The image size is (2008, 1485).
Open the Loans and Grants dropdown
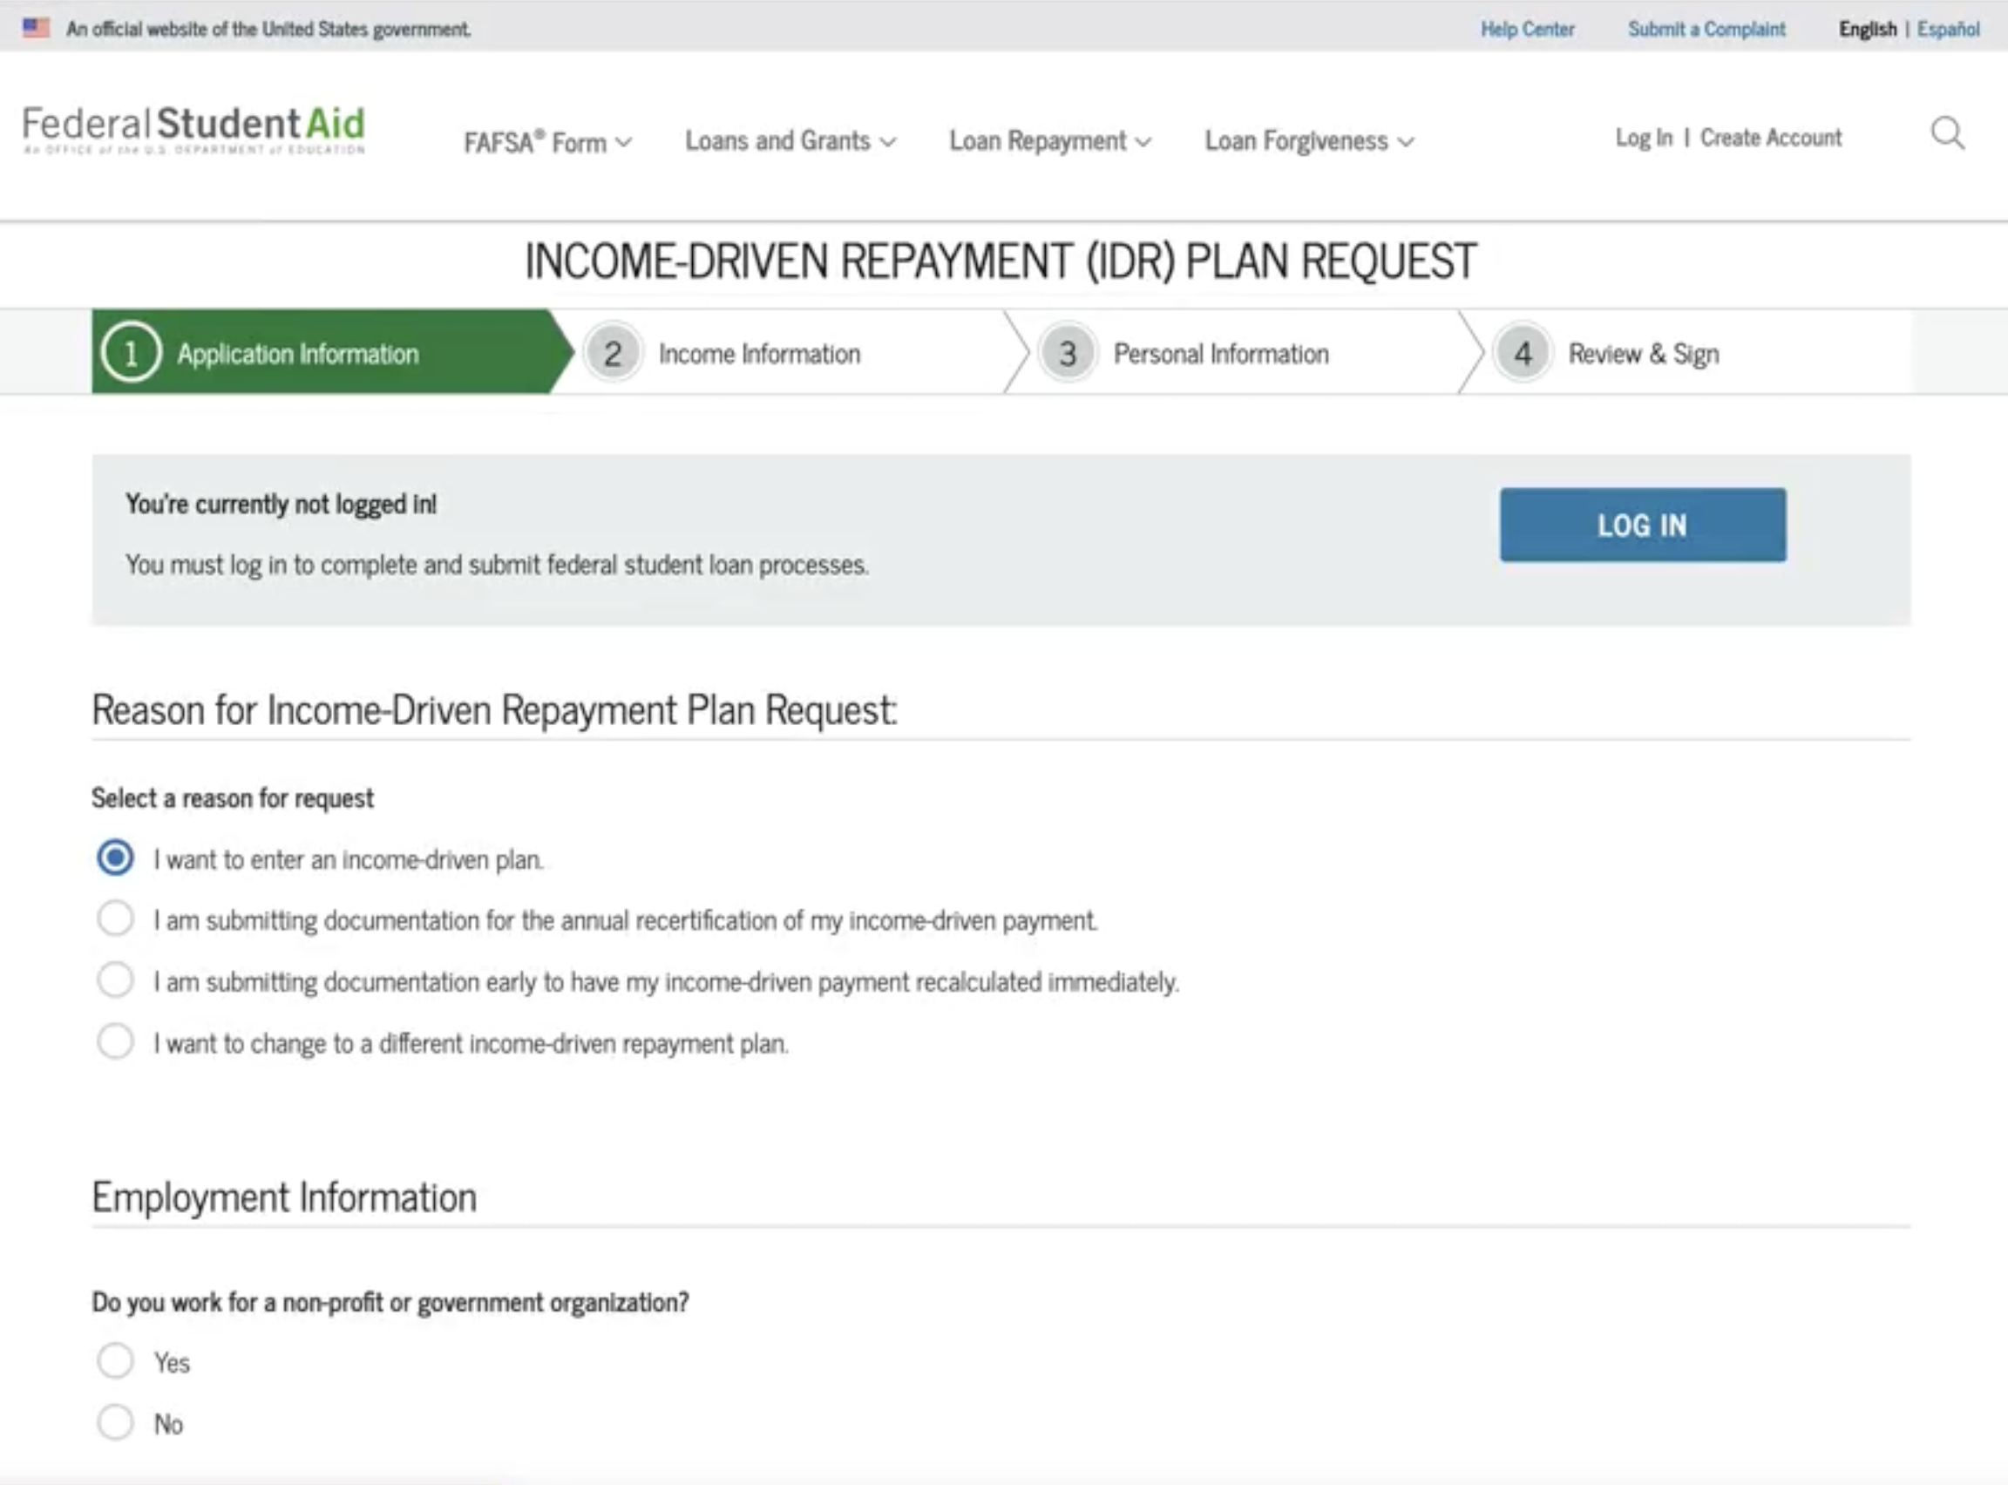[790, 141]
